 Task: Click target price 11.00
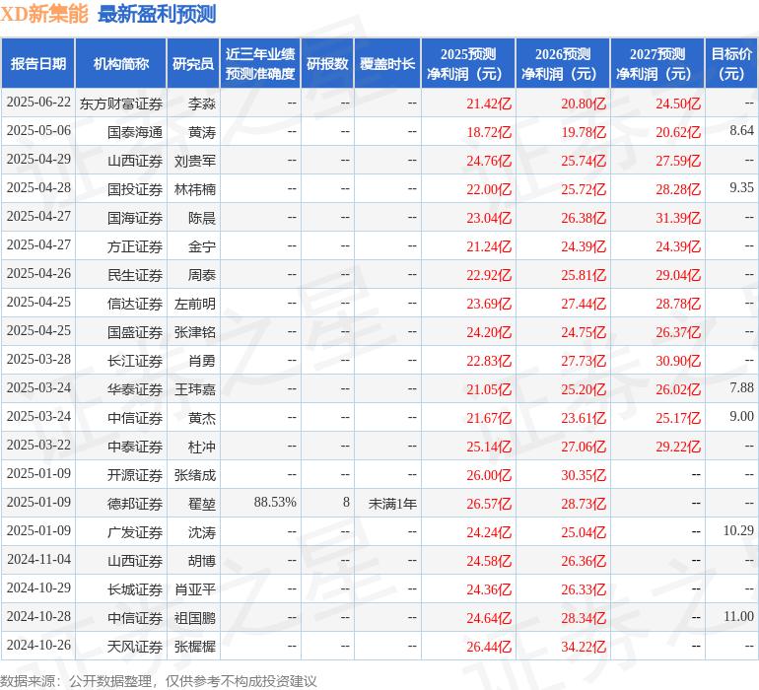pyautogui.click(x=738, y=616)
